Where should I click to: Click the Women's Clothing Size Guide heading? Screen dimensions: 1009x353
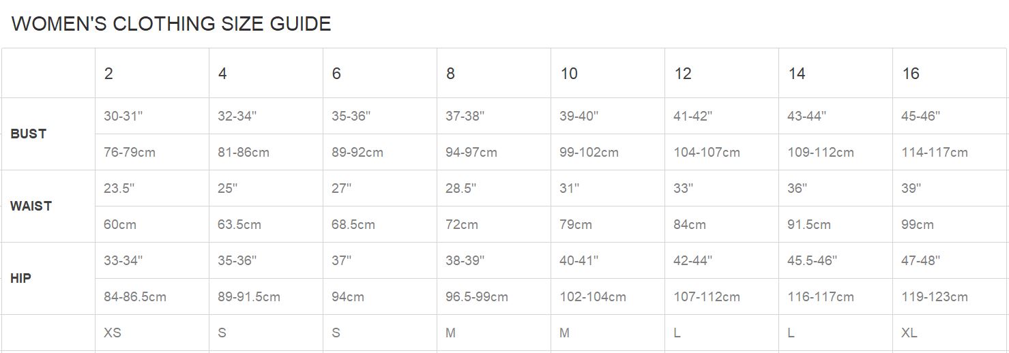171,24
